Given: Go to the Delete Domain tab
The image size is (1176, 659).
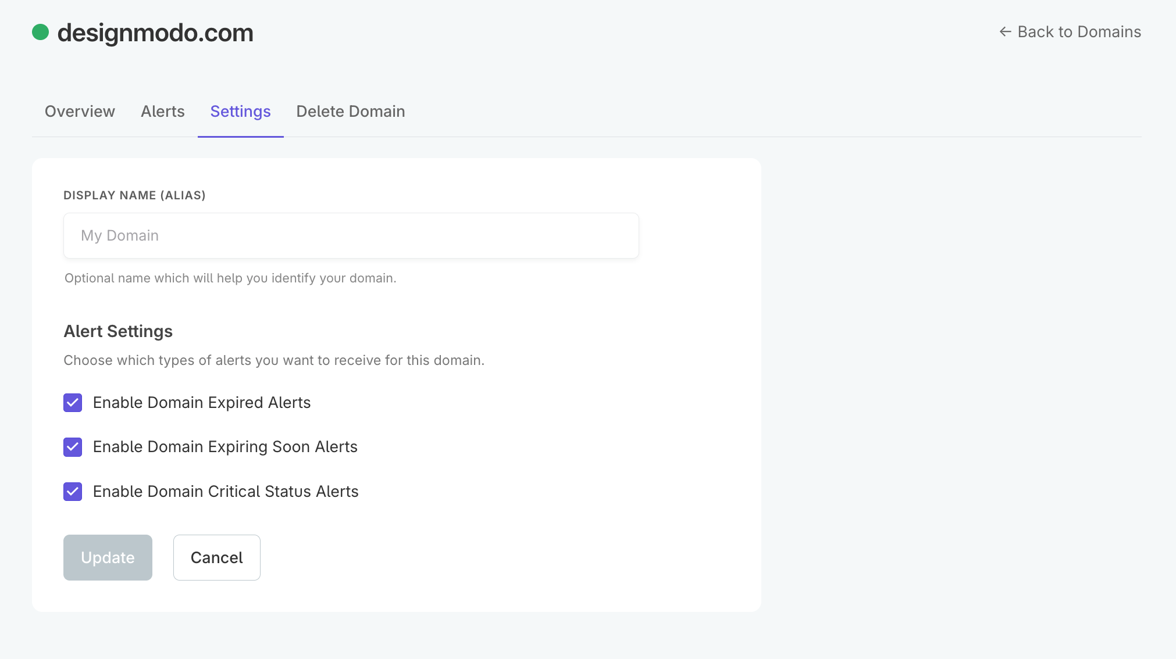Looking at the screenshot, I should point(350,111).
